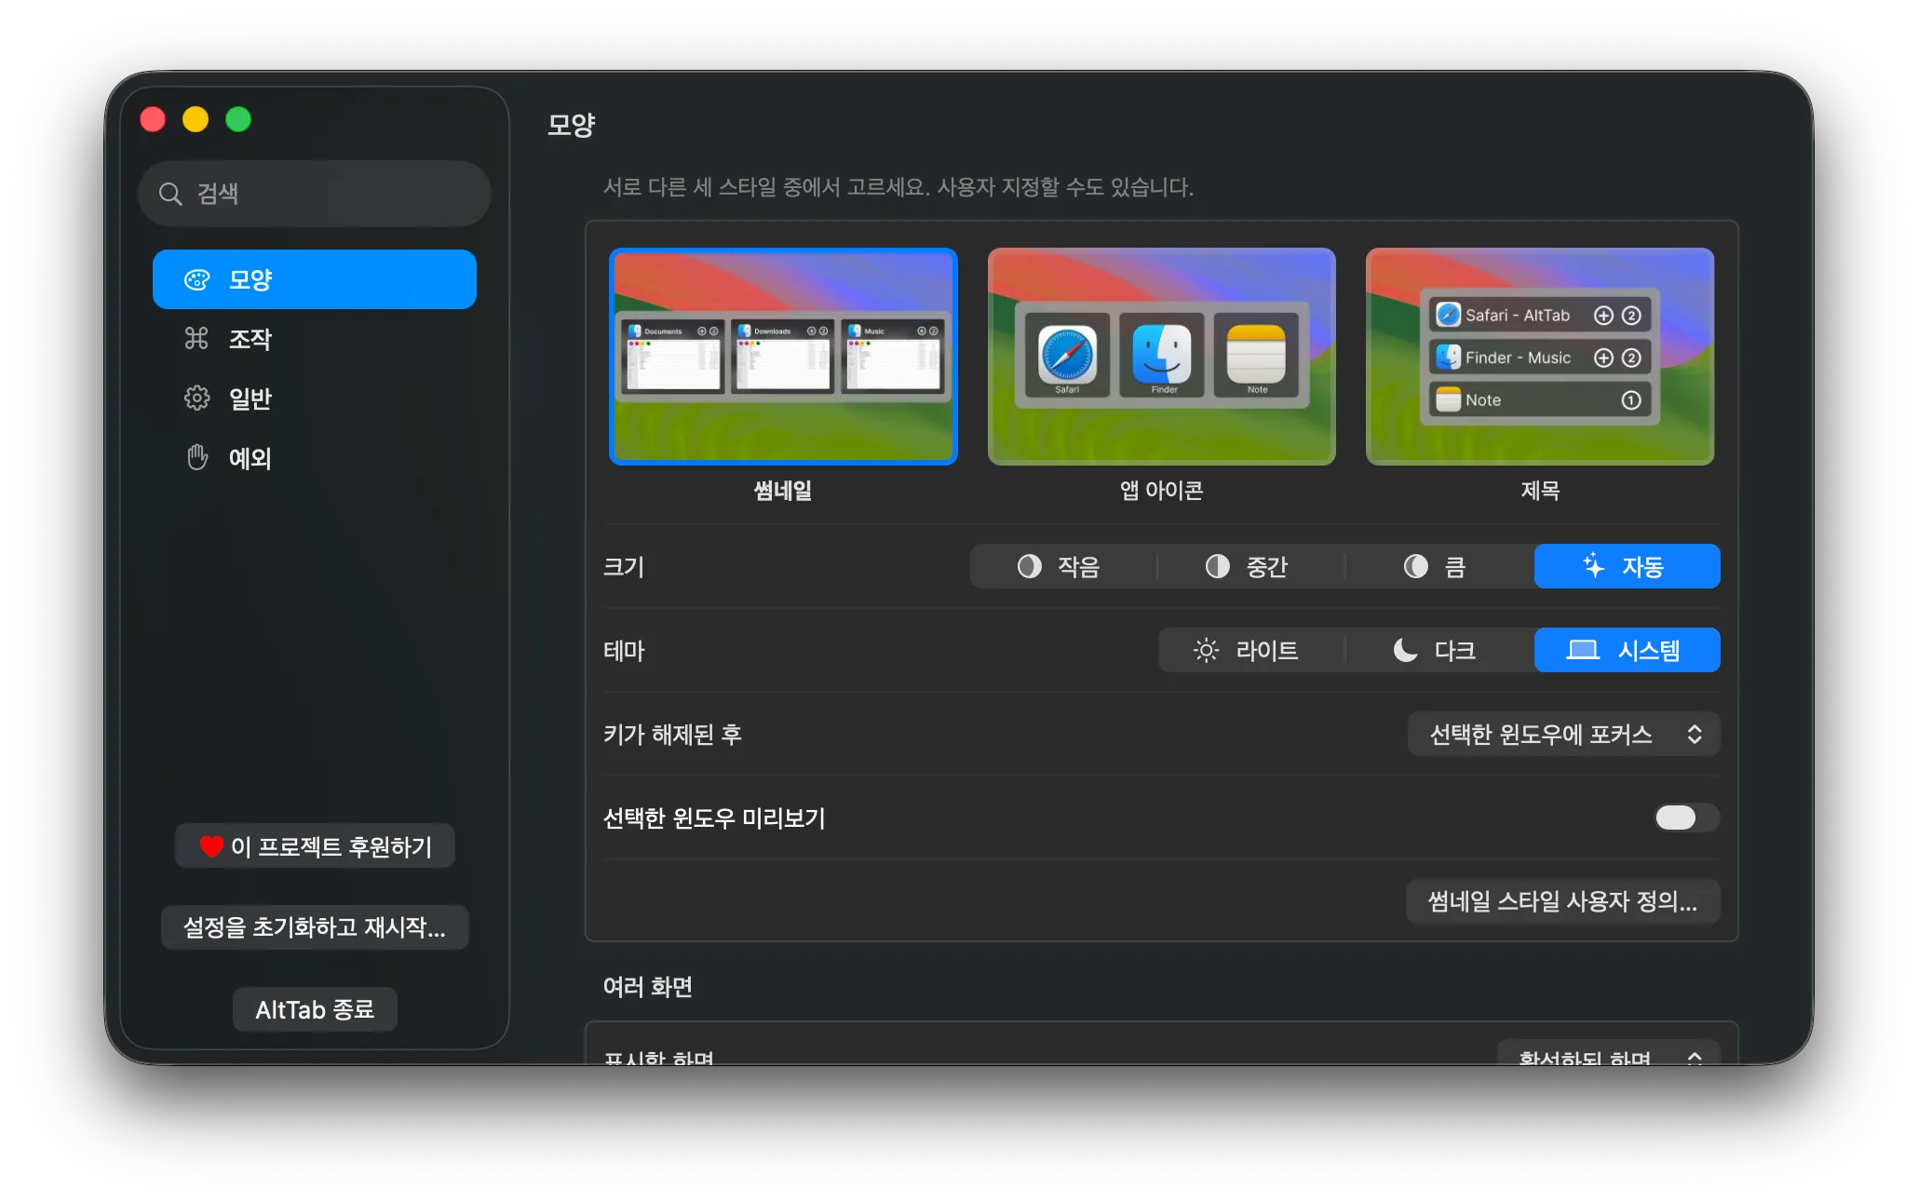Click the sparkle icon next to 자동
Screen dimensions: 1918x1203
[x=1593, y=565]
